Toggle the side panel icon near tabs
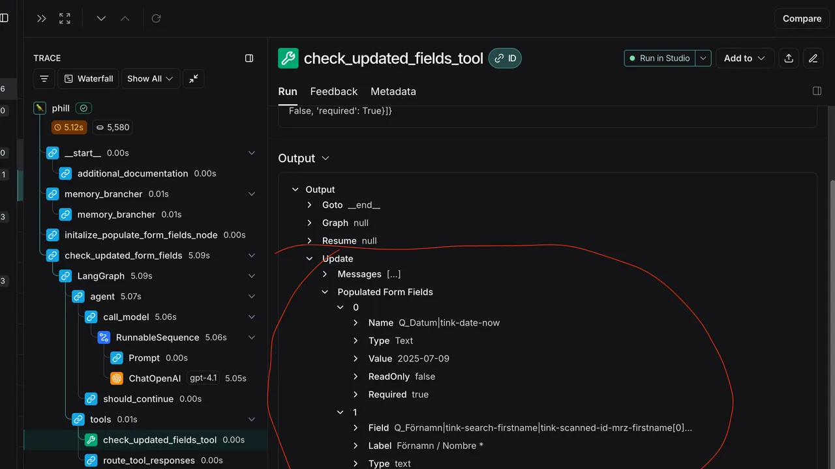835x469 pixels. coord(817,91)
